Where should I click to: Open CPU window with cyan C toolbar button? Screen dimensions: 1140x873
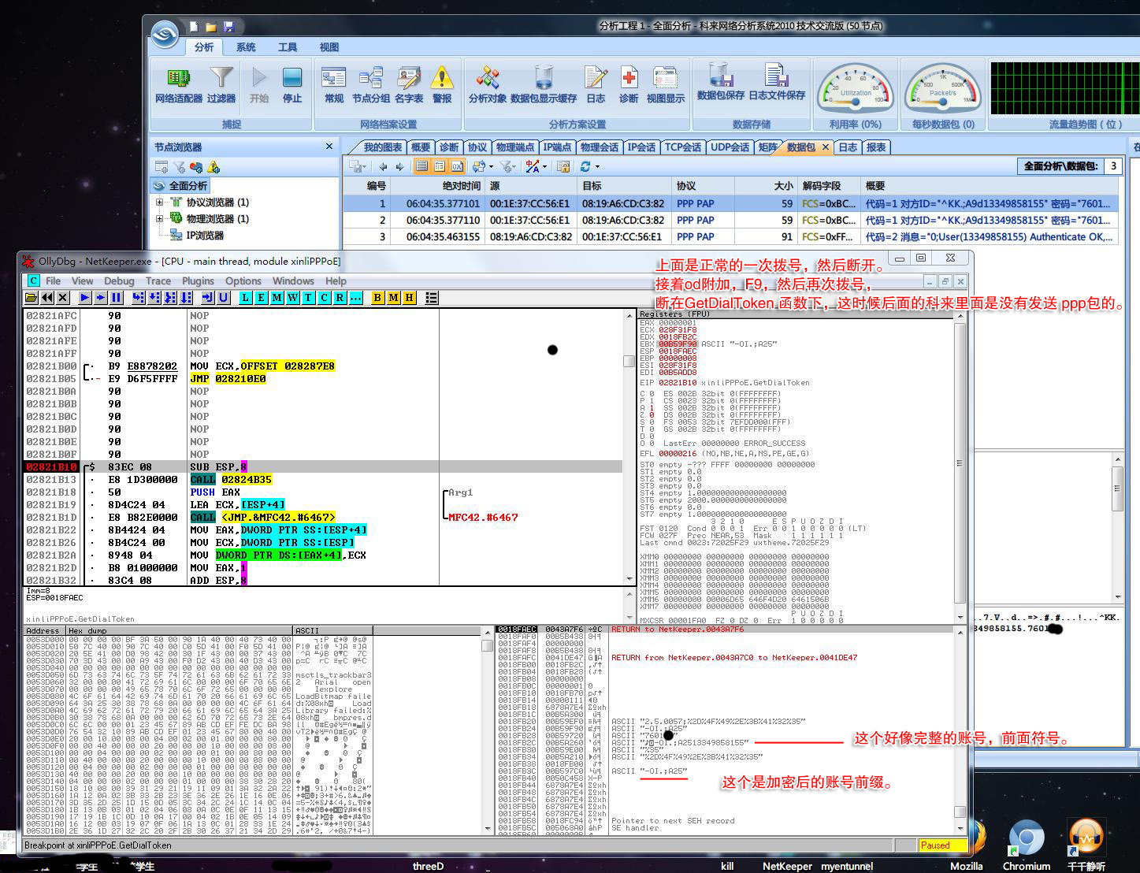click(324, 298)
